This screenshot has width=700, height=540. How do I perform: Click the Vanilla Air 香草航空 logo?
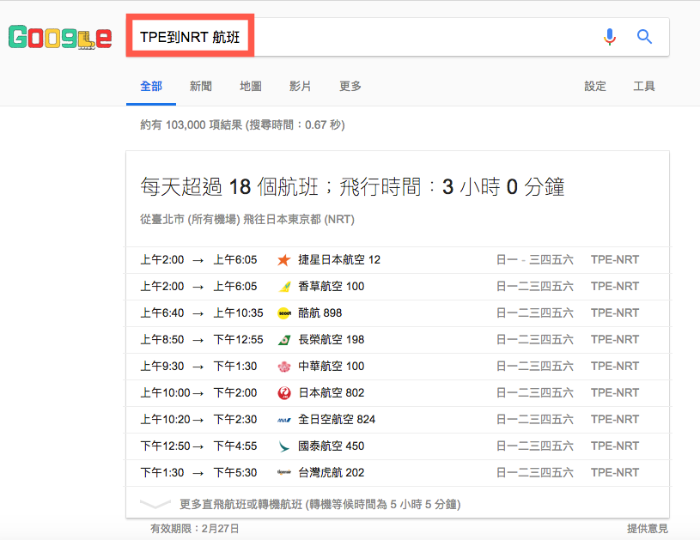(x=284, y=287)
